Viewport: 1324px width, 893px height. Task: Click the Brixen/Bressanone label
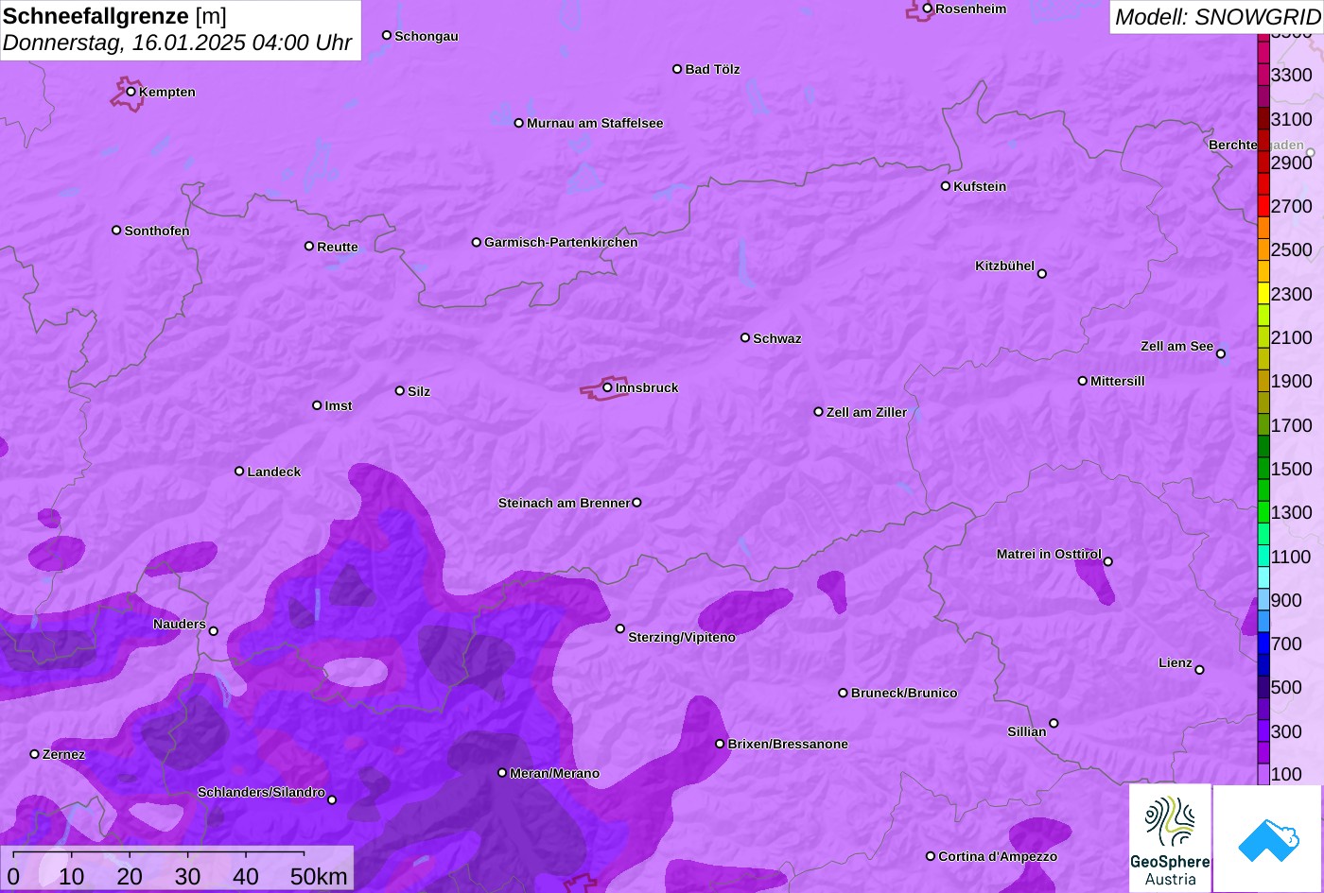[x=788, y=744]
